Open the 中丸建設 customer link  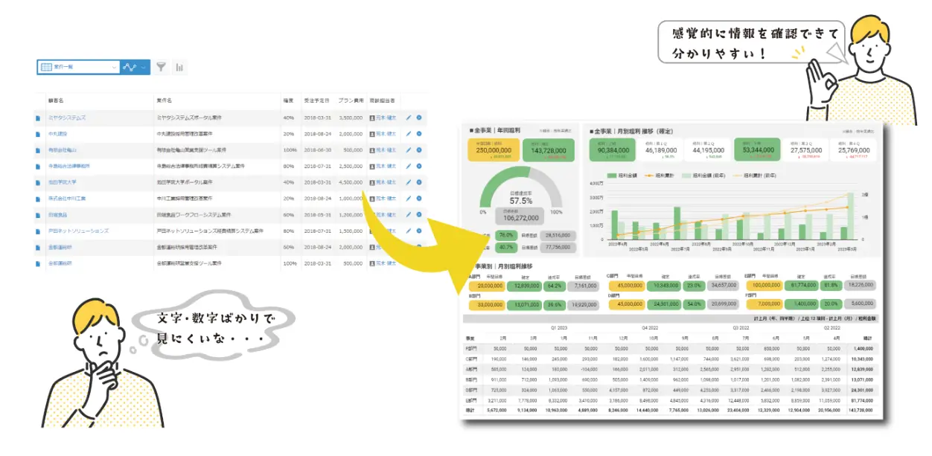(57, 134)
